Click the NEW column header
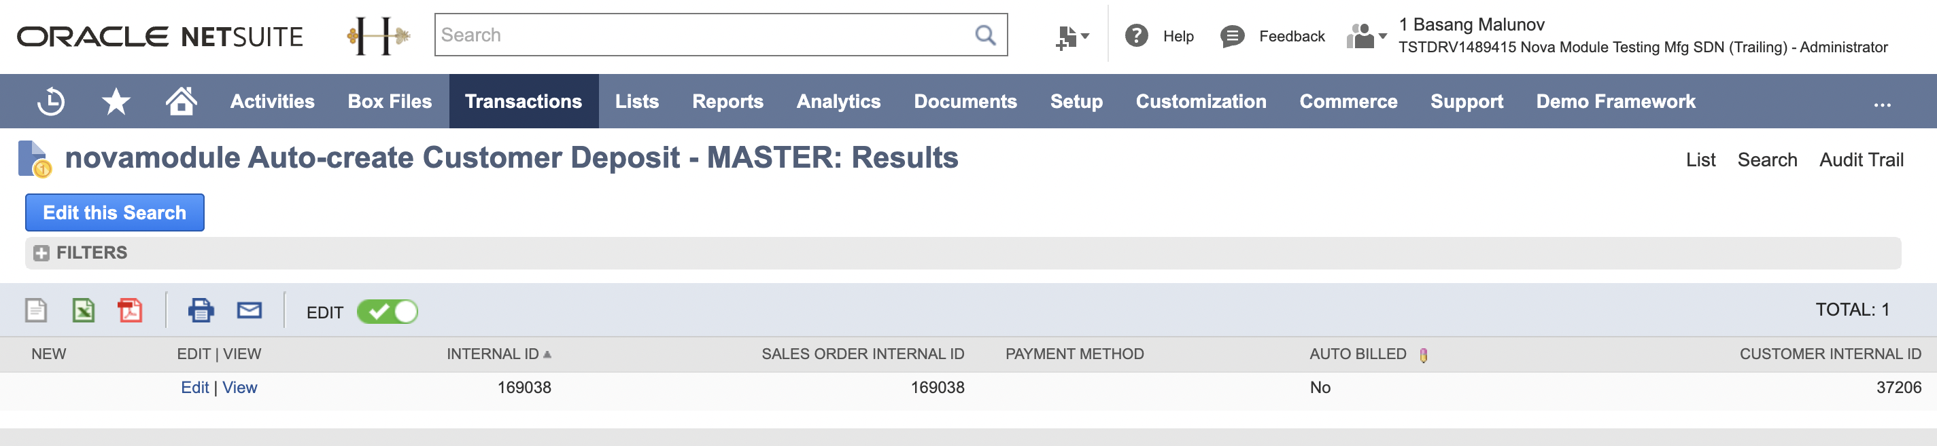The image size is (1937, 446). point(49,354)
